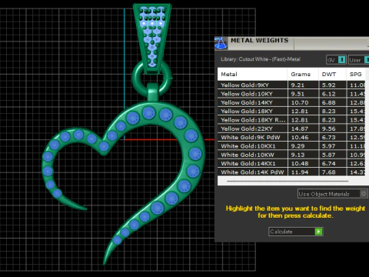Screen dimensions: 369x277
Task: Toggle the GV library button
Action: tap(336, 60)
